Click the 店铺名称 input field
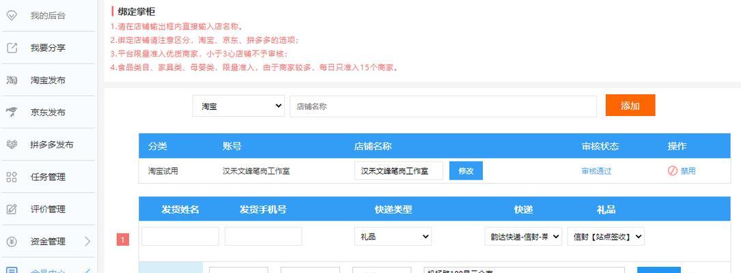The height and width of the screenshot is (273, 741). pos(443,106)
